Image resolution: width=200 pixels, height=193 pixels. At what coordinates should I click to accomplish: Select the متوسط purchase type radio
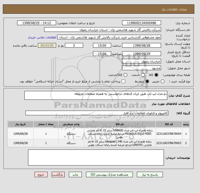(x=147, y=81)
